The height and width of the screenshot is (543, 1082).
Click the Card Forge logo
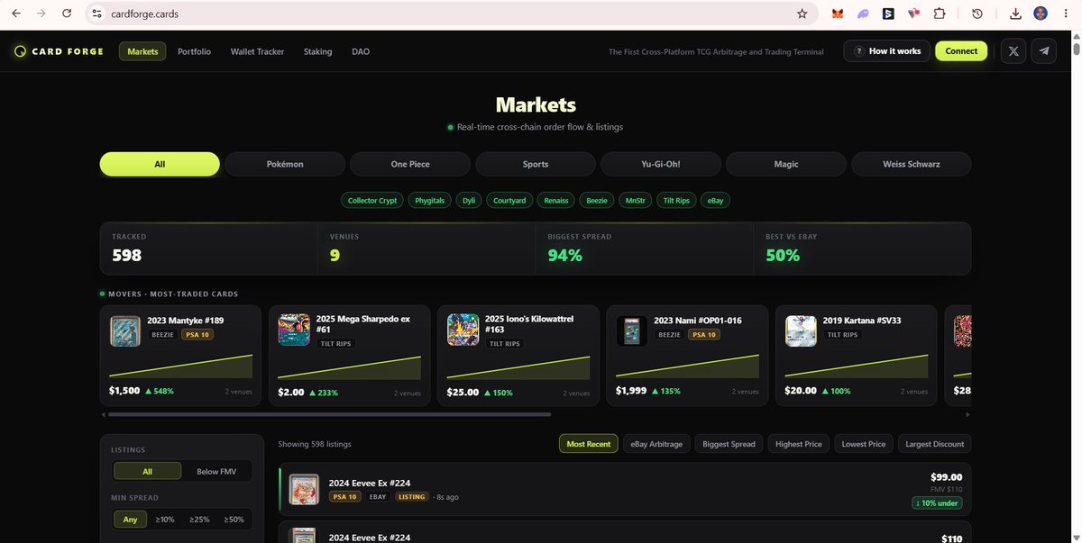tap(60, 51)
